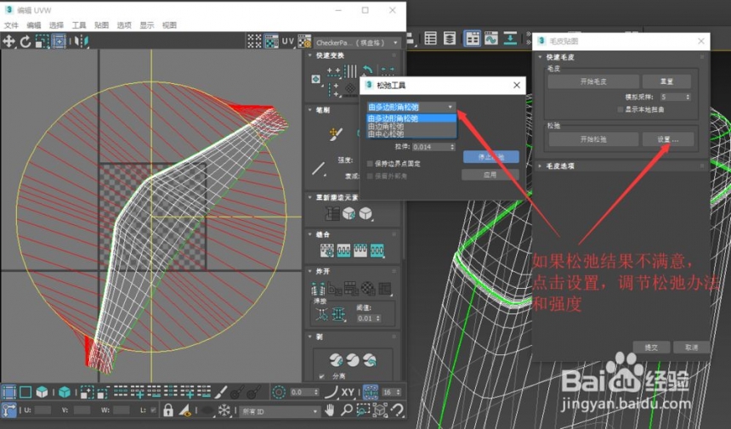Click the four-dot display options icon
The height and width of the screenshot is (429, 731).
[x=254, y=42]
